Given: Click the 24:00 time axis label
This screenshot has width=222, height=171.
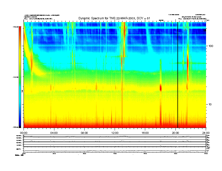Looking at the screenshot, I should (x=206, y=133).
